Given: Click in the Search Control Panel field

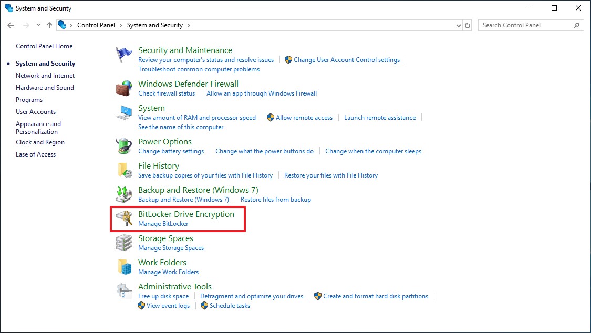Looking at the screenshot, I should pyautogui.click(x=525, y=25).
